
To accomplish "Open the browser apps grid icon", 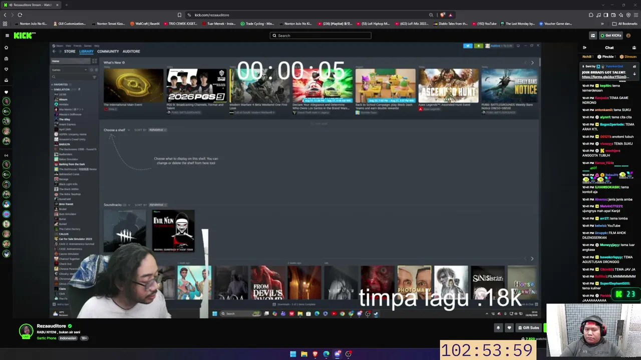I will point(5,23).
